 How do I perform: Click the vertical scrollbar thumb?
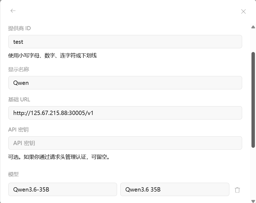[x=253, y=100]
